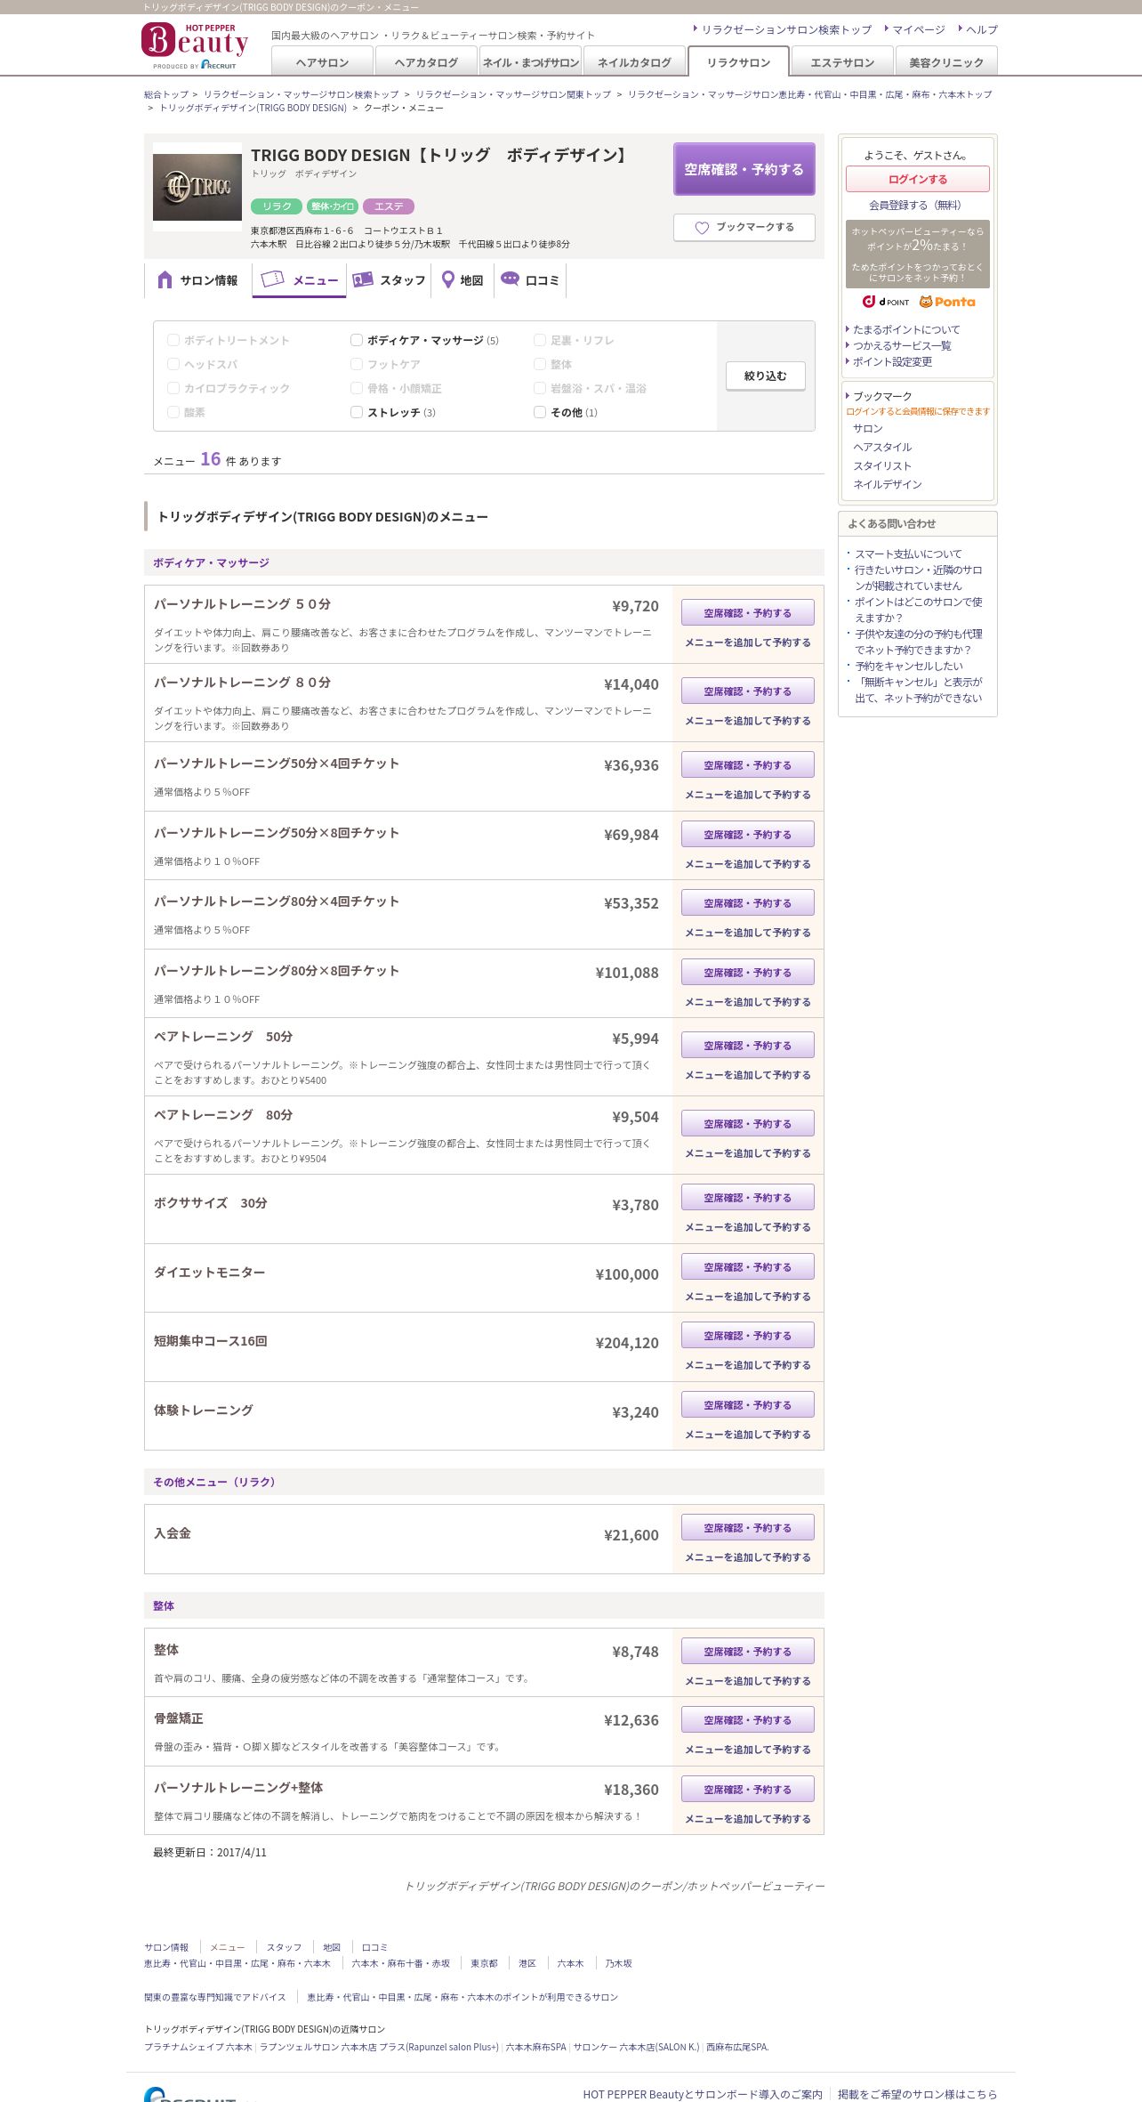Viewport: 1142px width, 2102px height.
Task: Click the 整体・カイロ green tag
Action: [333, 206]
